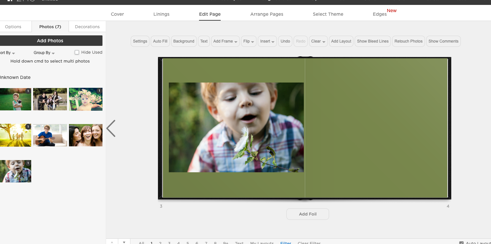Toggle the Hide Used checkbox
491x244 pixels.
[77, 52]
